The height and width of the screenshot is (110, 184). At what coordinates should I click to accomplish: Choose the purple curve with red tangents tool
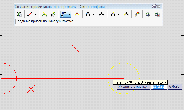point(126,14)
